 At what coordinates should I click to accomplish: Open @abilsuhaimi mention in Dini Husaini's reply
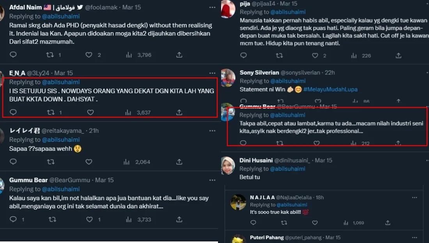pos(287,169)
